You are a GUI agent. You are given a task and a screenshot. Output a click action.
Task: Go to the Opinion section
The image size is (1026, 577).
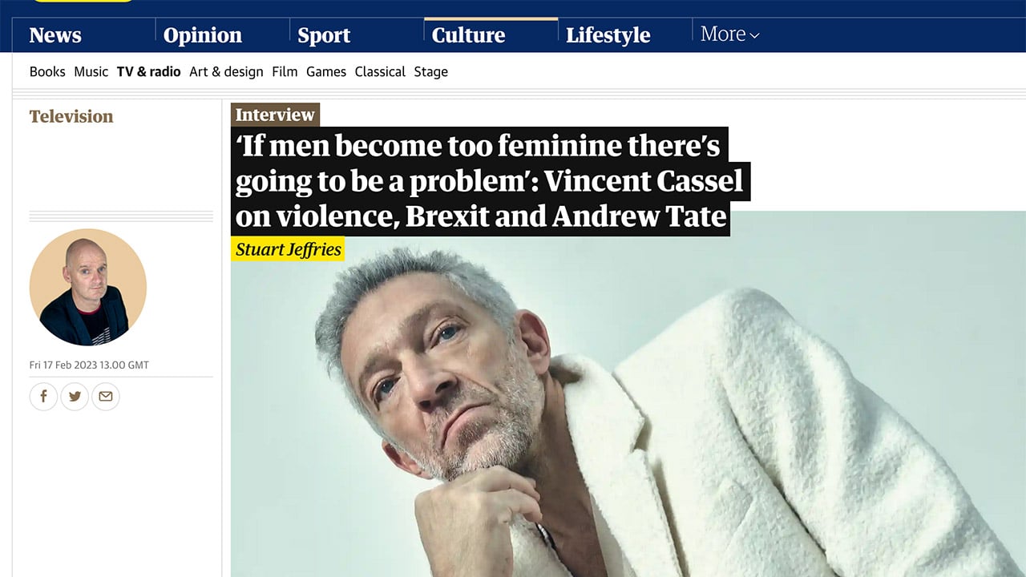tap(202, 35)
